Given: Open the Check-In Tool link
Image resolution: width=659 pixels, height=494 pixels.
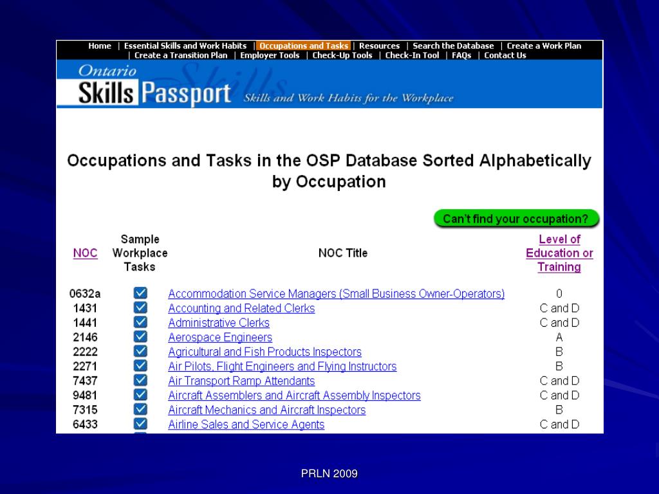Looking at the screenshot, I should tap(412, 55).
